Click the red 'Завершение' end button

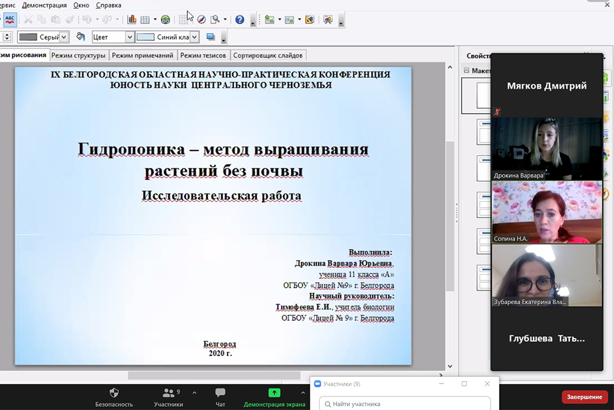584,396
